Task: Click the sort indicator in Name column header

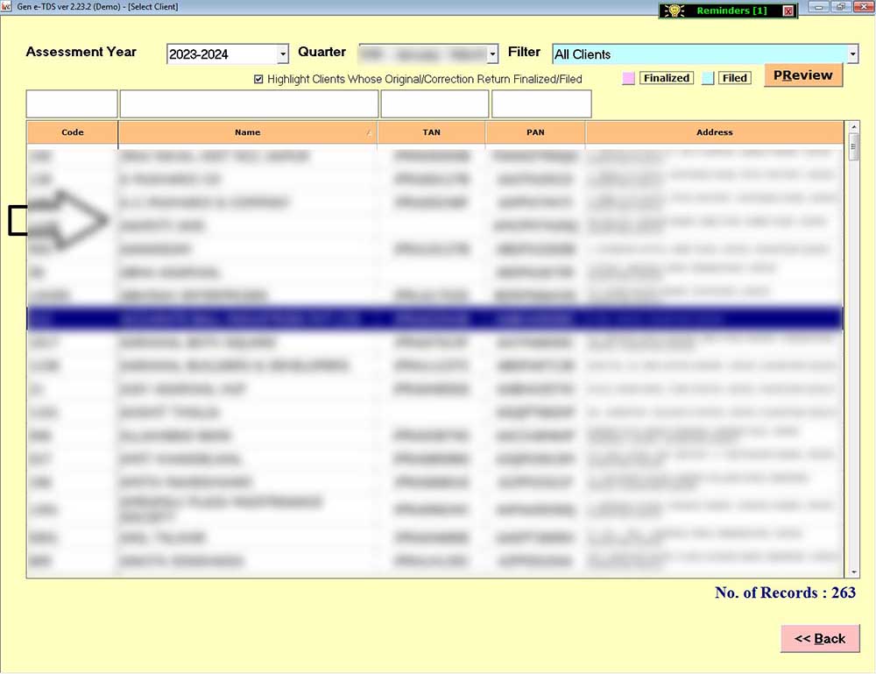Action: point(369,133)
